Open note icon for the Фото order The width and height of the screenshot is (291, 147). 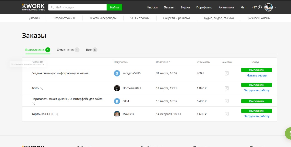click(x=226, y=88)
